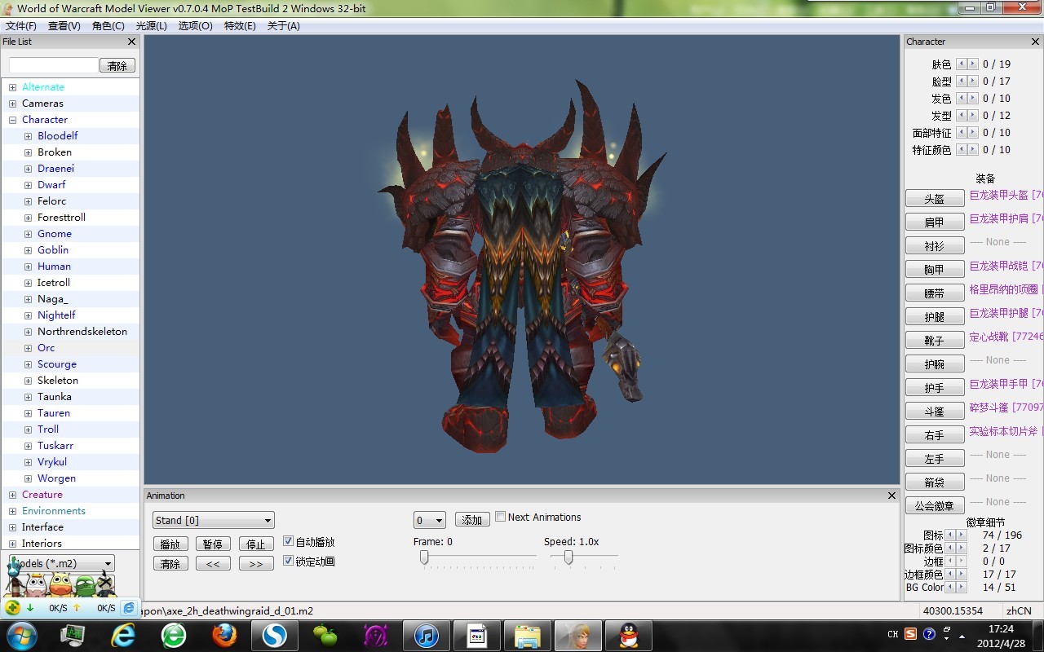Toggle the 锁定动画 checkbox
1044x652 pixels.
pos(288,561)
